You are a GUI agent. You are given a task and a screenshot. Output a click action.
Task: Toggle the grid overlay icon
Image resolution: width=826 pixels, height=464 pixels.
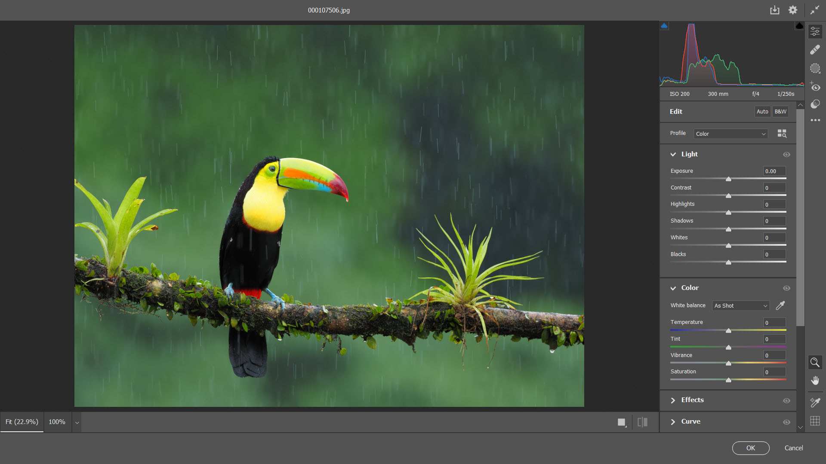pos(815,421)
